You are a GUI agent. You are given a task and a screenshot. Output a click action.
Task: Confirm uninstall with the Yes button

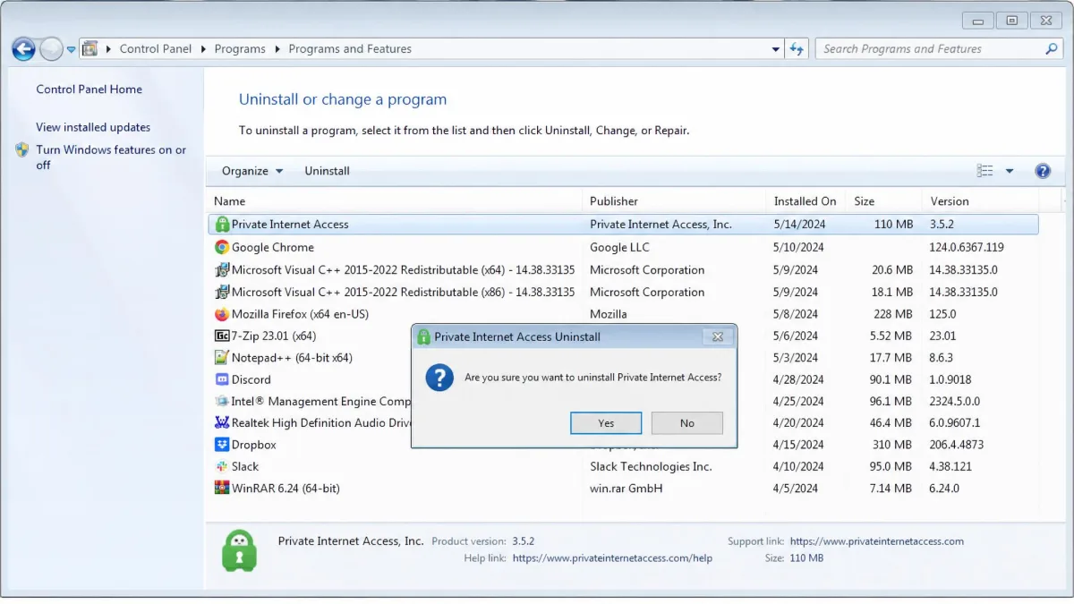pos(606,423)
